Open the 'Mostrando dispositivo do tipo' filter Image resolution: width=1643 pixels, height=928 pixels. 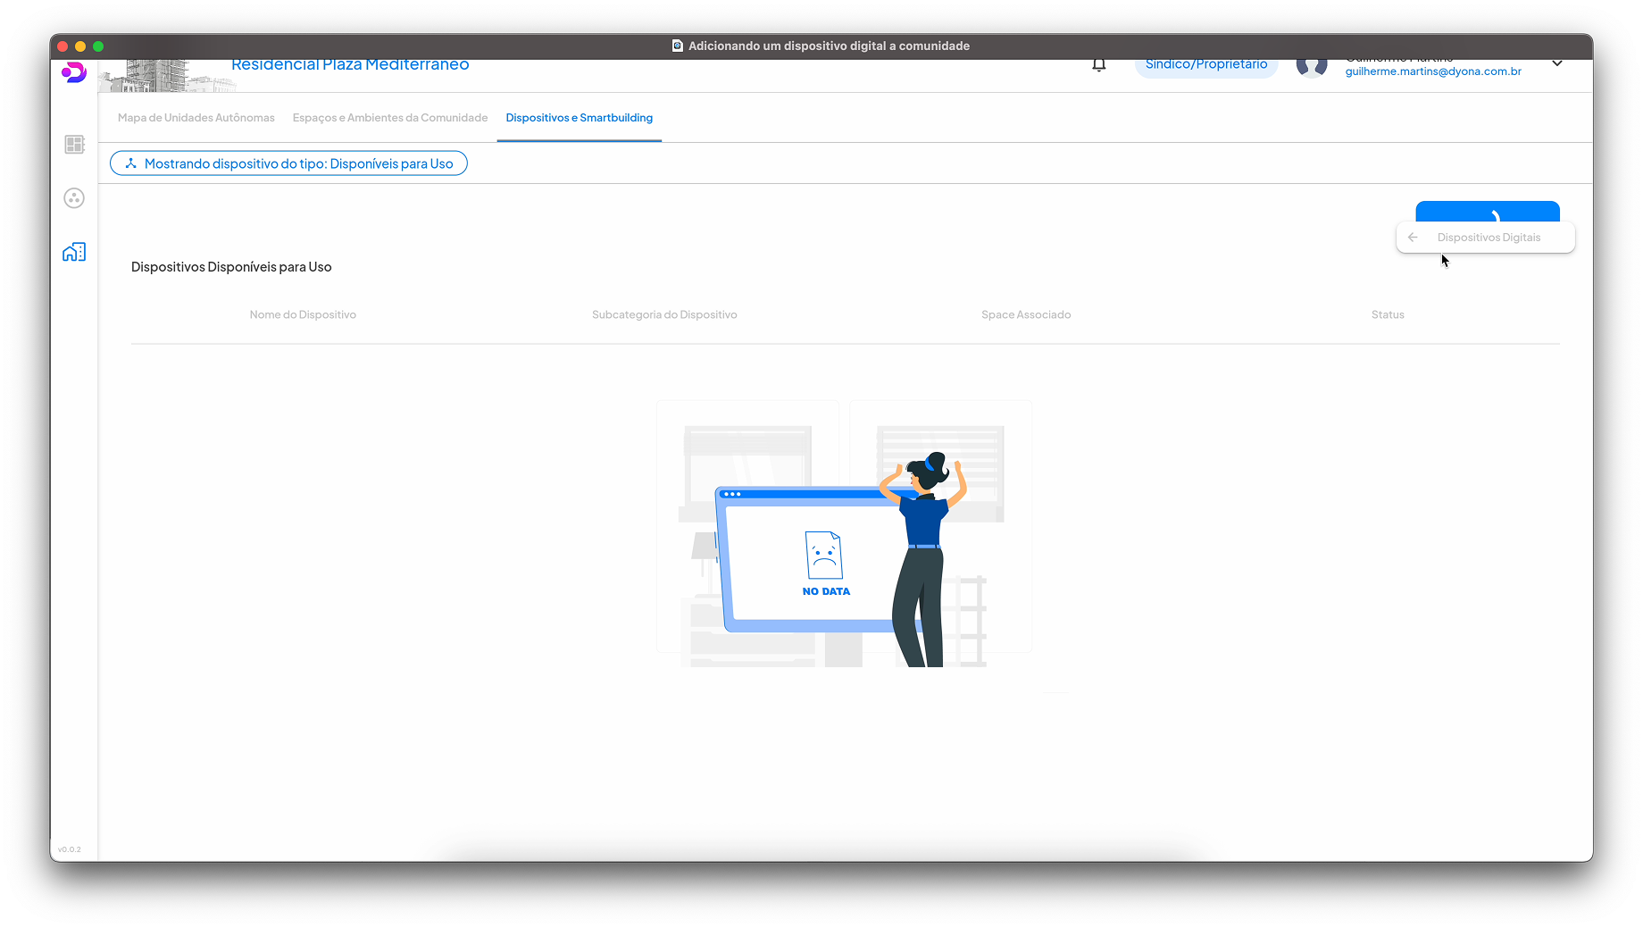tap(288, 163)
